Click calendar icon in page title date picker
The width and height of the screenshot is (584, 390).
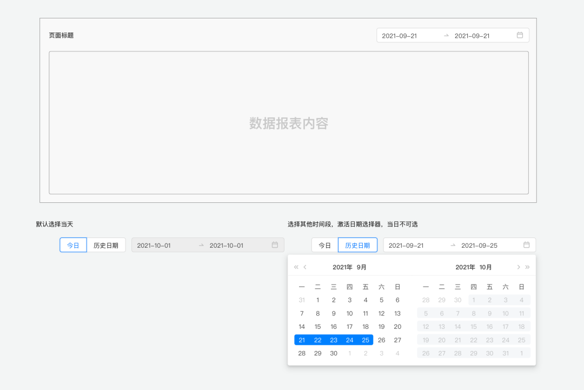click(x=520, y=35)
